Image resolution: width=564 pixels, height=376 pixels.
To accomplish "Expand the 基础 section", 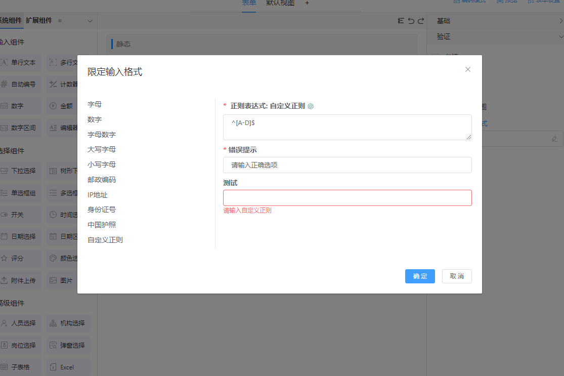I will click(560, 21).
